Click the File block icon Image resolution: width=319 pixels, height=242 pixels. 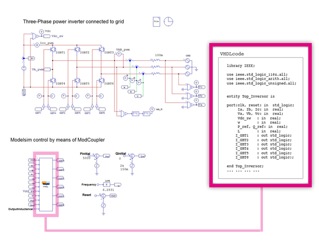[157, 22]
